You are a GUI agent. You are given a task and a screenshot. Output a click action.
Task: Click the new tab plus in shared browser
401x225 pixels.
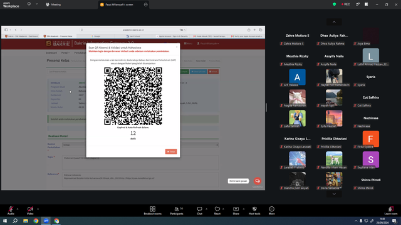[x=254, y=30]
